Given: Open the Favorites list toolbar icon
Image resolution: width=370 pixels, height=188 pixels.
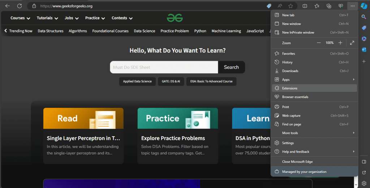Looking at the screenshot, I should click(x=317, y=6).
